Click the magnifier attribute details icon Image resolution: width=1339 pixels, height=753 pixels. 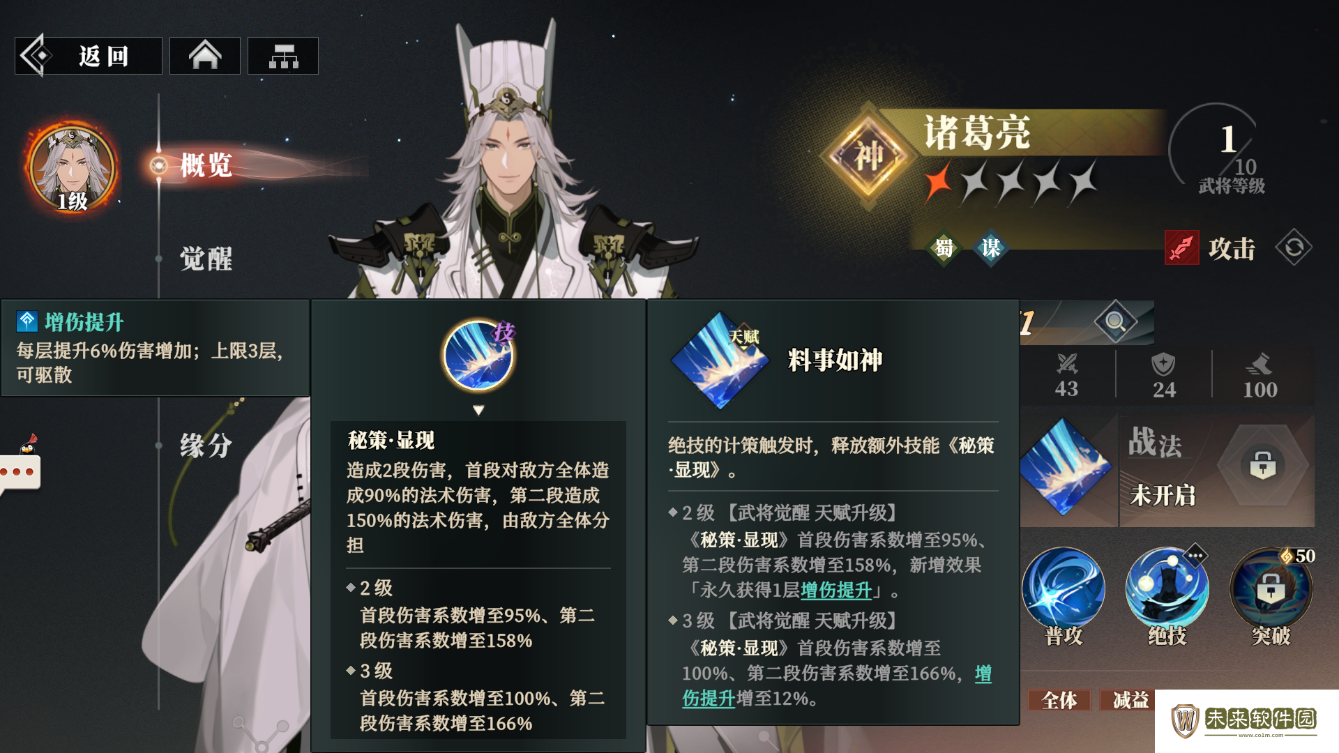pos(1115,321)
